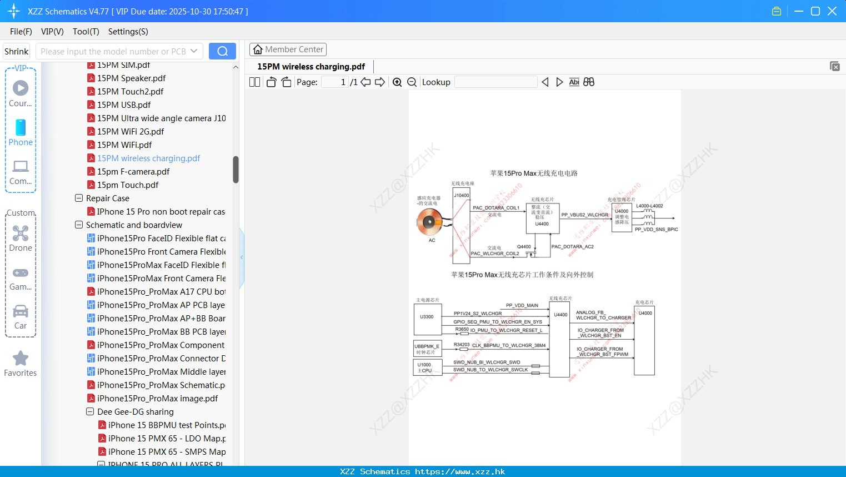Collapse the Schematic and boardview folder
This screenshot has width=846, height=477.
pyautogui.click(x=79, y=225)
